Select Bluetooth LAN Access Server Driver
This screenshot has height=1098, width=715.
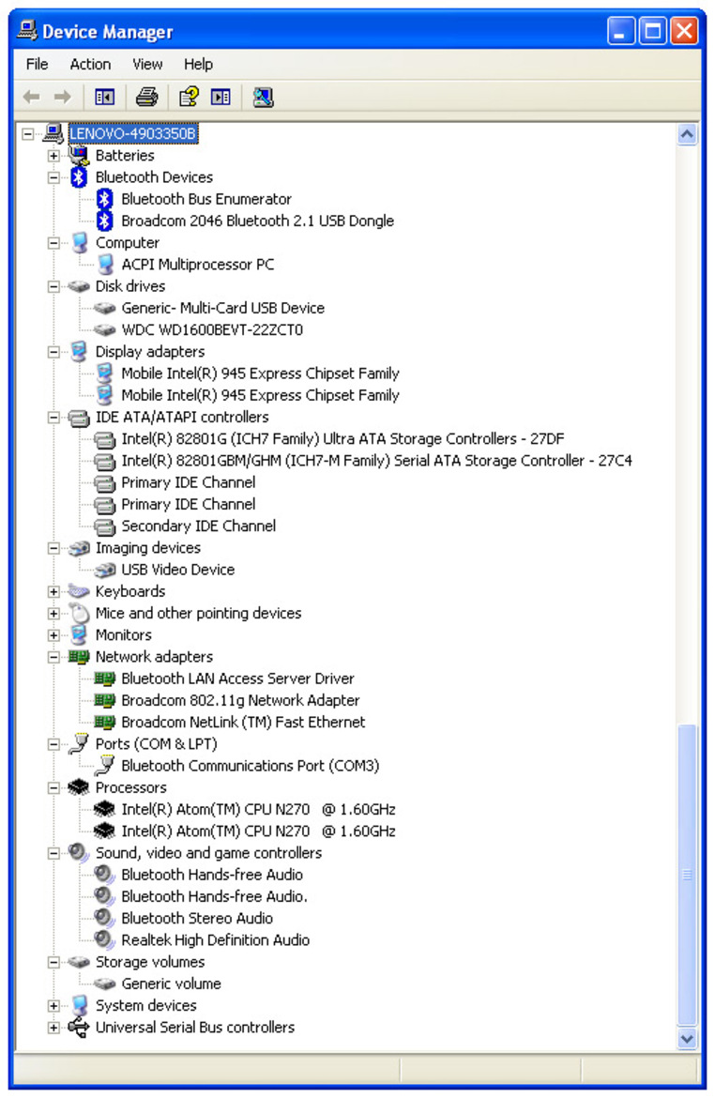(x=237, y=679)
